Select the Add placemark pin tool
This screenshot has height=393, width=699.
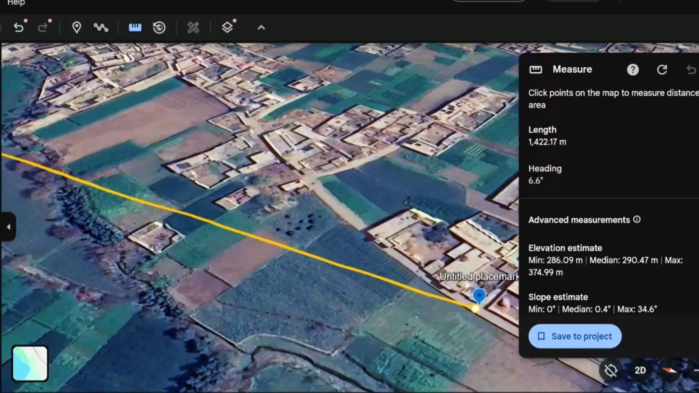(76, 28)
